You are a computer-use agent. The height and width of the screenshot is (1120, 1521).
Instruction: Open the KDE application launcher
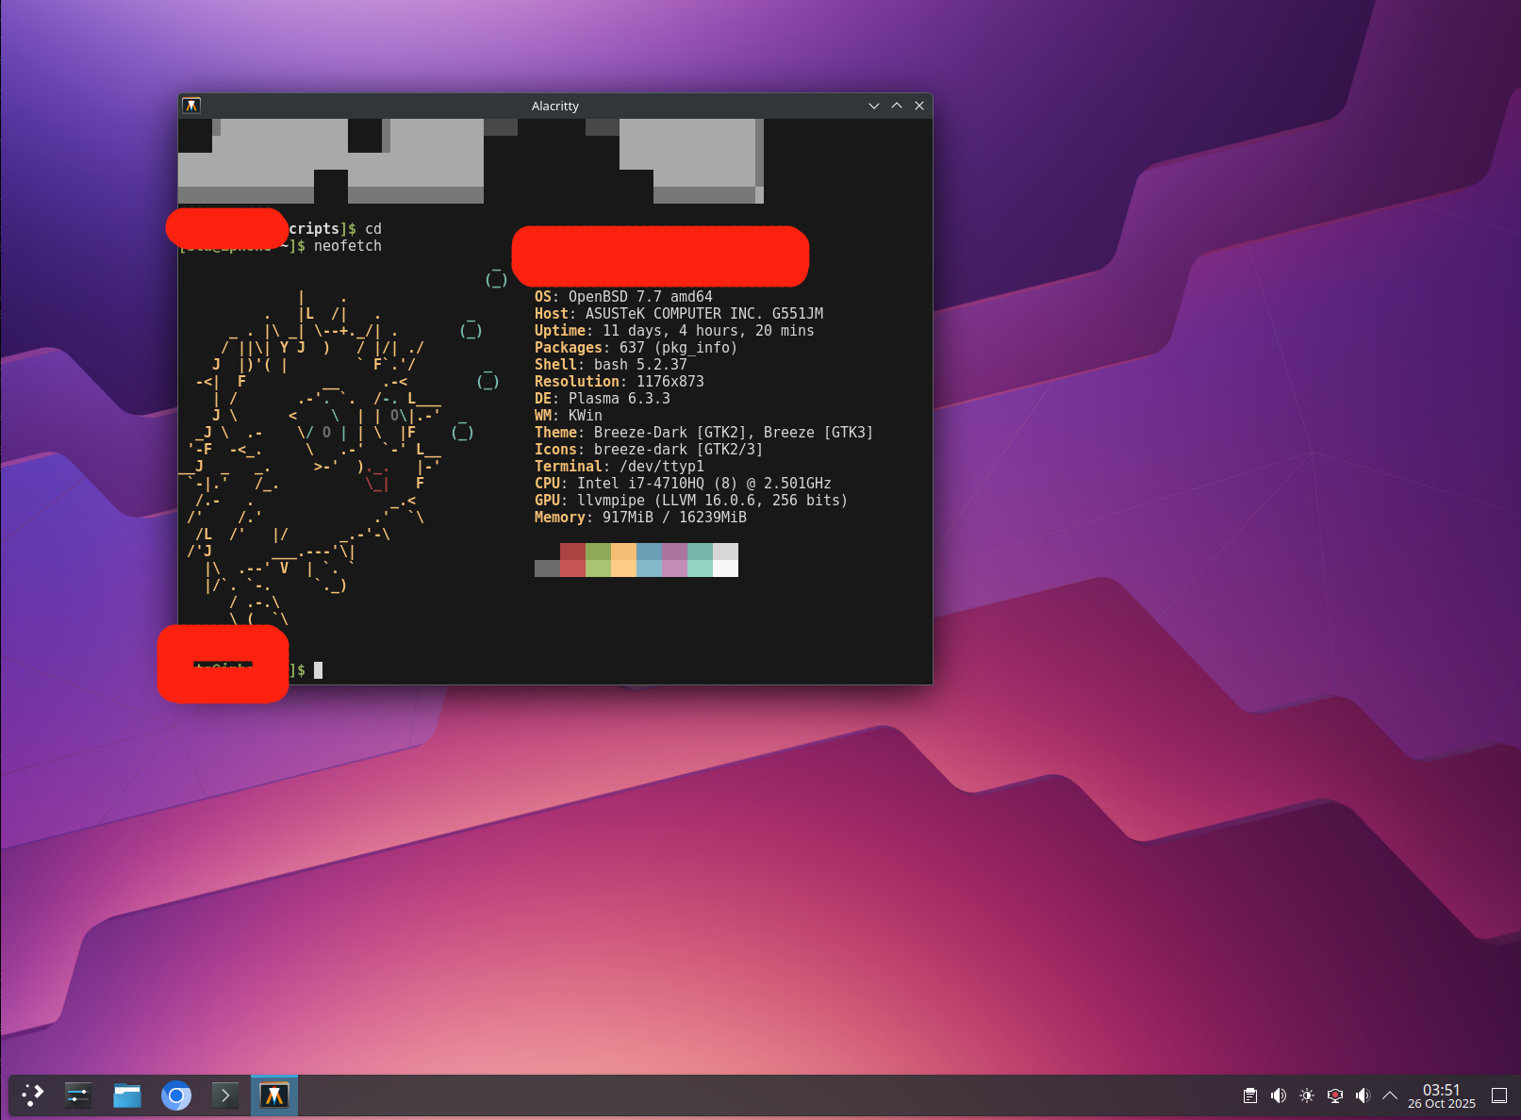(33, 1095)
